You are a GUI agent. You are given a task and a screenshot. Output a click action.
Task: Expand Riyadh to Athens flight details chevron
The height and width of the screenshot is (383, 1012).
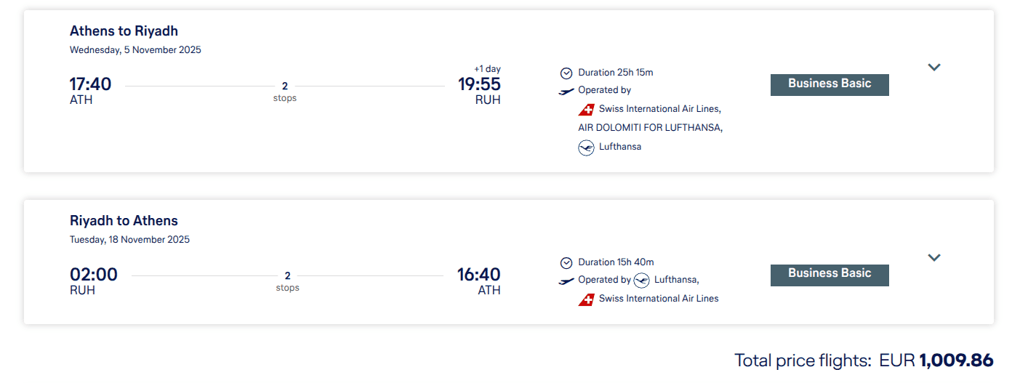(x=934, y=257)
